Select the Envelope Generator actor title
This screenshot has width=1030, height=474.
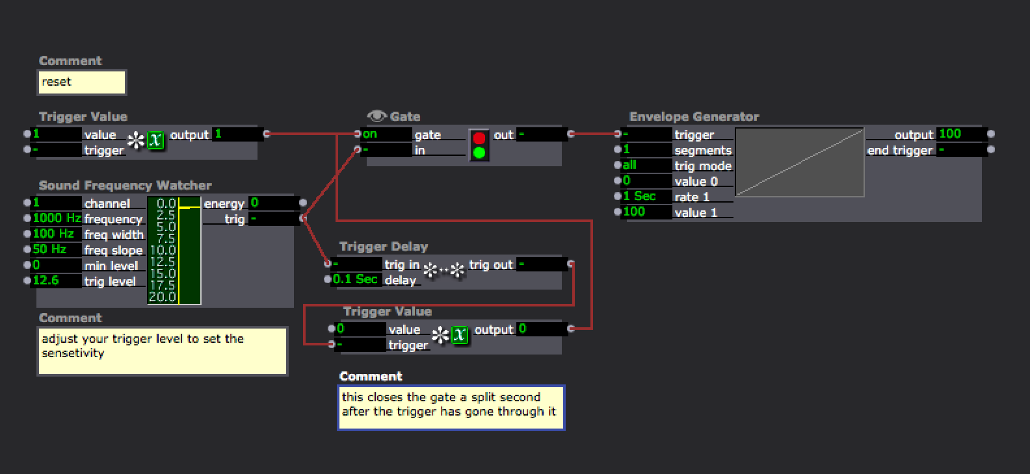(694, 117)
